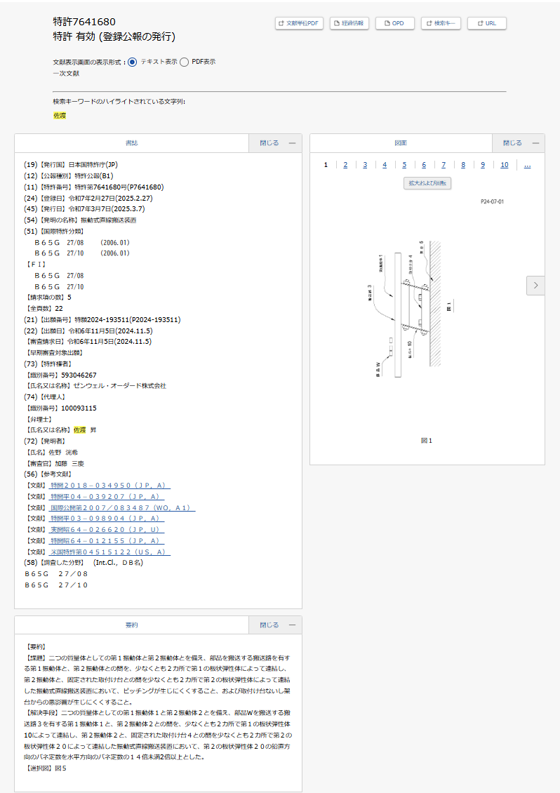Click the 【早期審査対象出願】 text
The width and height of the screenshot is (560, 793).
(x=54, y=353)
